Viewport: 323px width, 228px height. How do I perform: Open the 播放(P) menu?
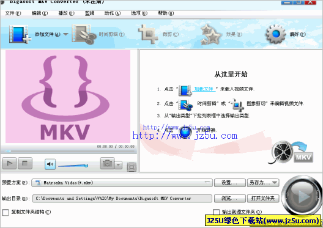(66, 13)
